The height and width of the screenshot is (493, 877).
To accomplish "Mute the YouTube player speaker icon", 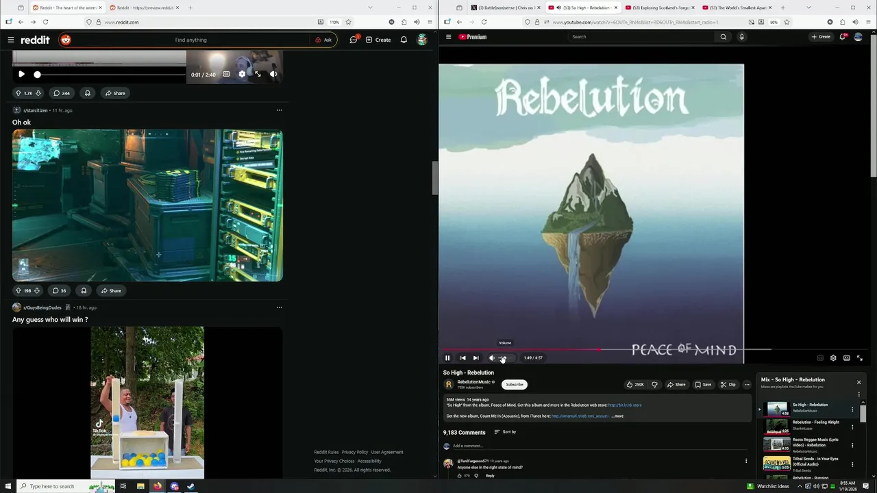I will point(491,357).
